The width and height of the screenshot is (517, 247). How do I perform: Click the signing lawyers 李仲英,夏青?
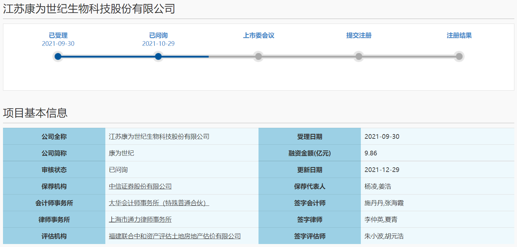[381, 220]
